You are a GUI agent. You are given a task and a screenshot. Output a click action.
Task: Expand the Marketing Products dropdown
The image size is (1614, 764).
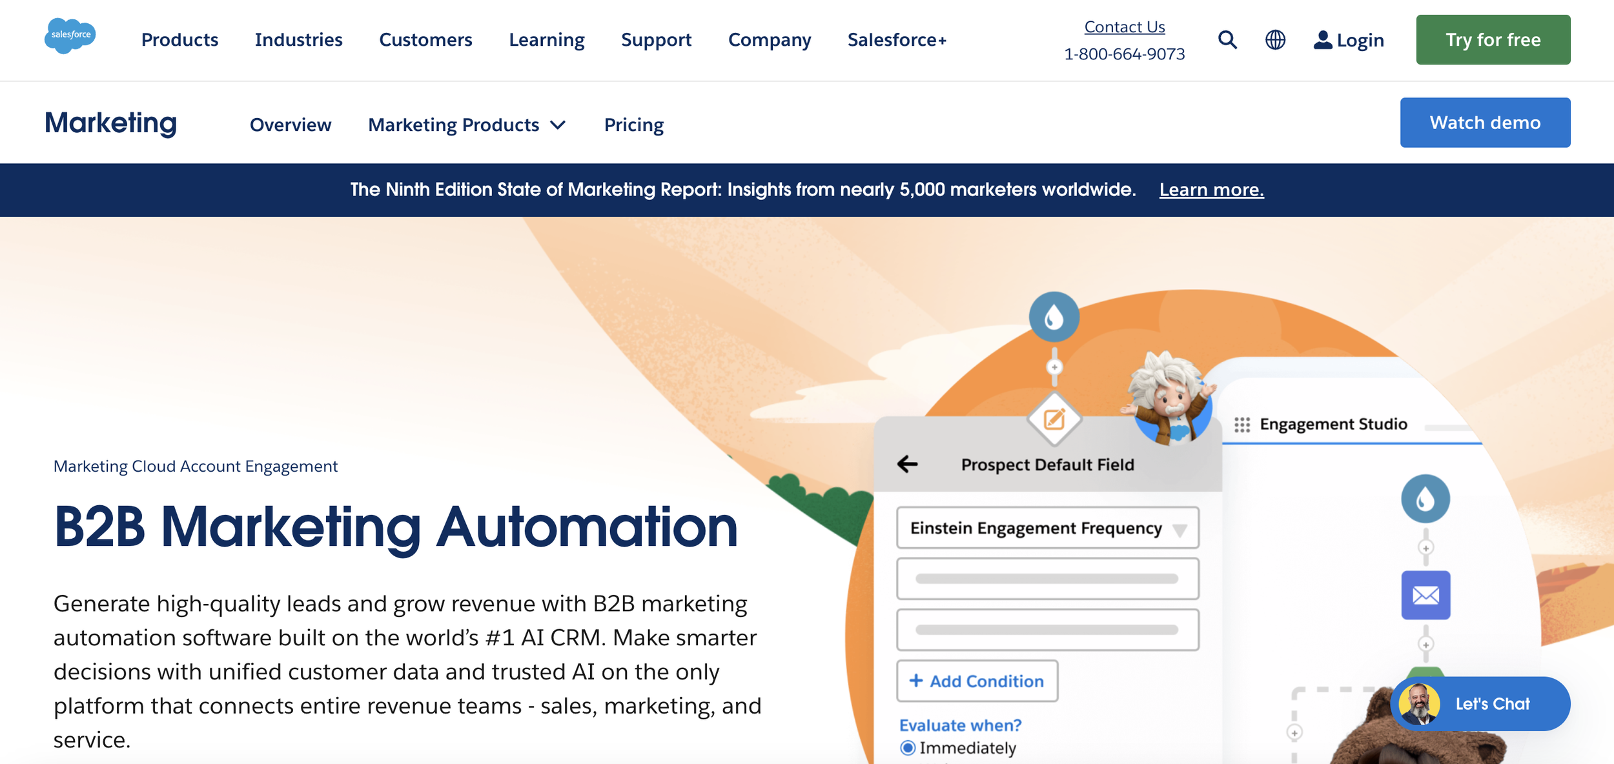467,125
